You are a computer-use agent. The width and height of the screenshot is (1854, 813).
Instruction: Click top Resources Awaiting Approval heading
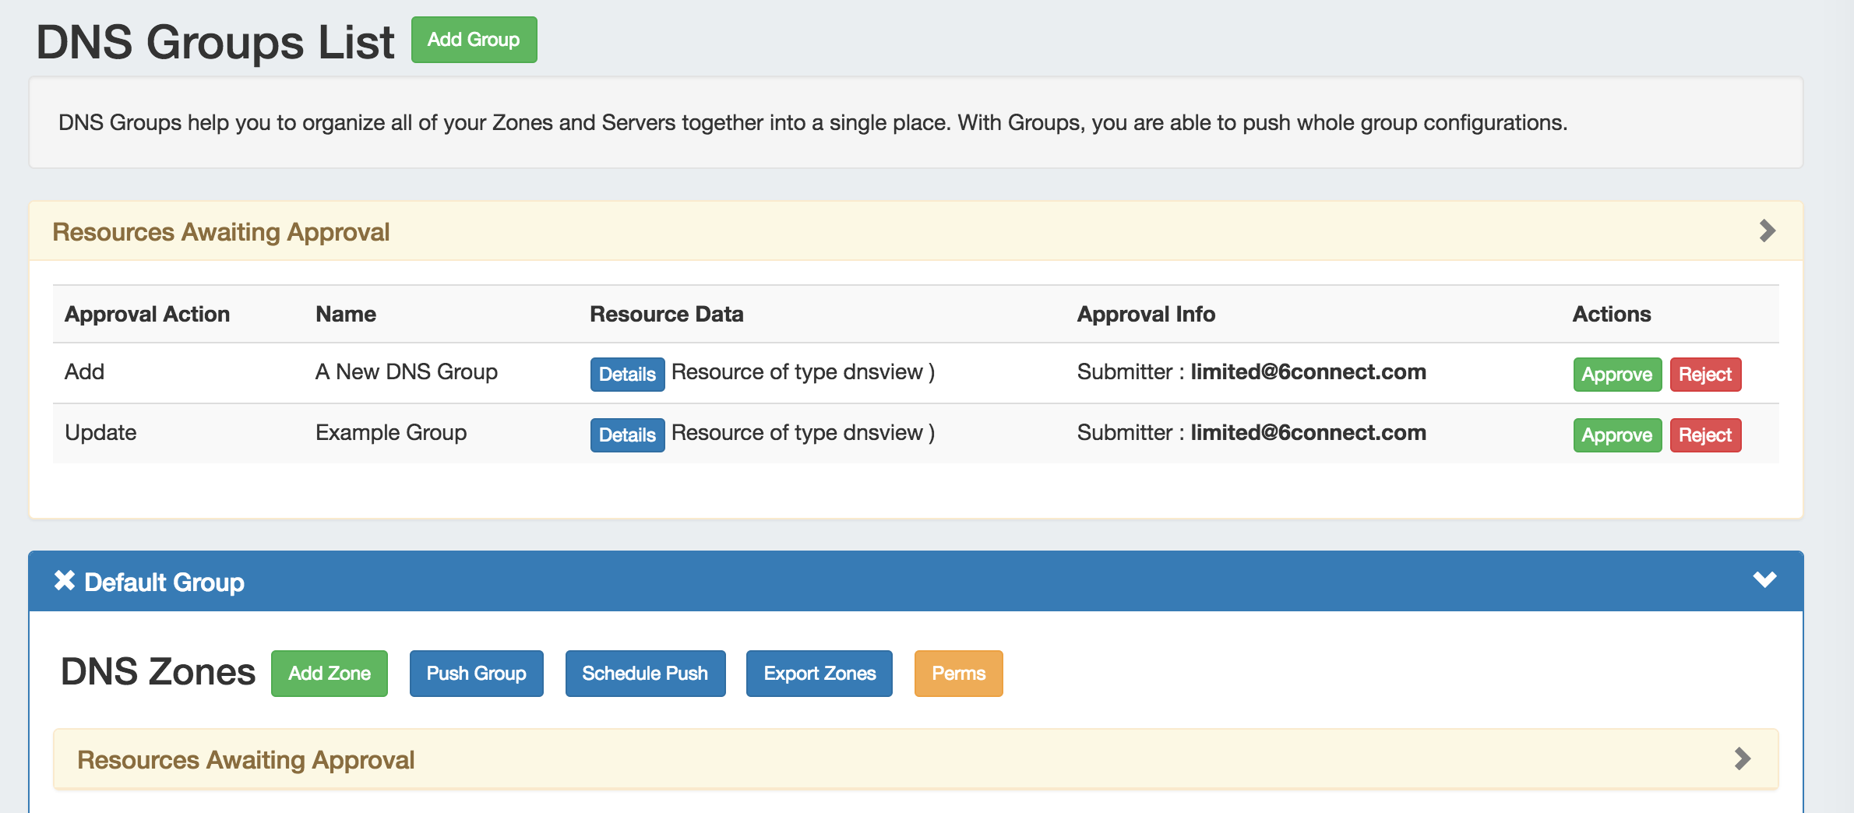coord(220,232)
